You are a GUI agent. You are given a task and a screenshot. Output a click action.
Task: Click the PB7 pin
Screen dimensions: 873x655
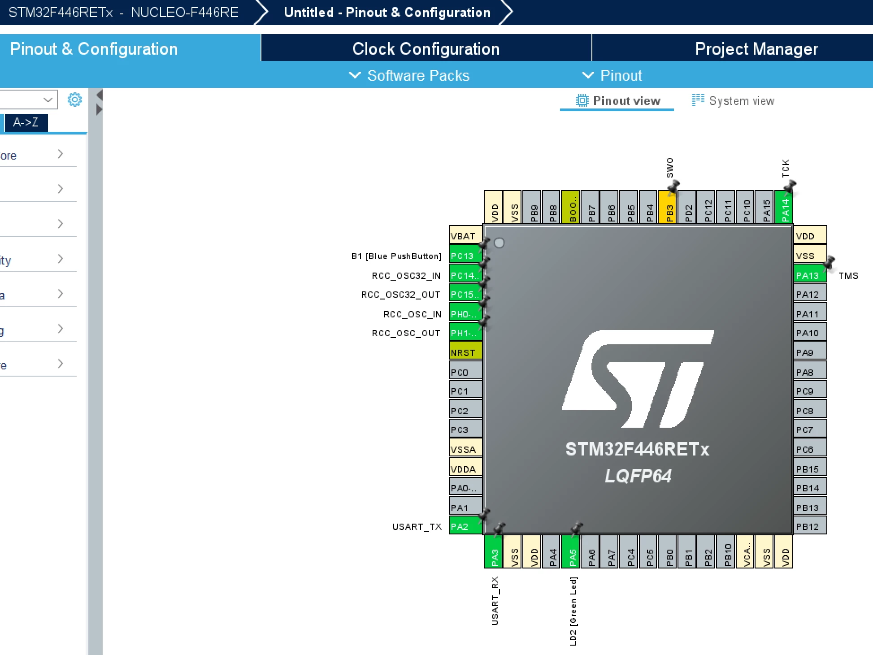point(590,207)
